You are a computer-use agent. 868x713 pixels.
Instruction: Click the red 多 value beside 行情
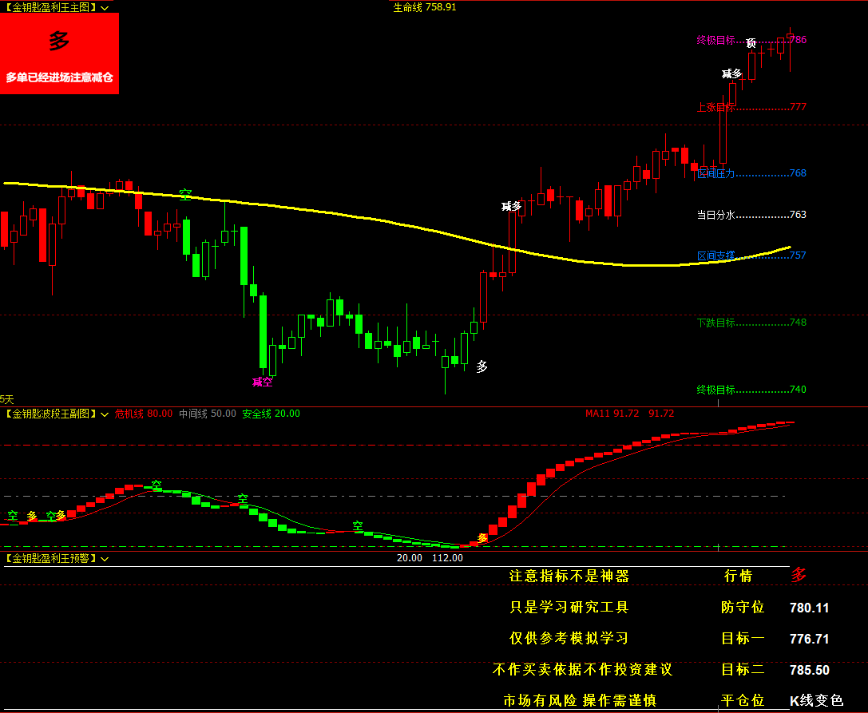coord(799,575)
